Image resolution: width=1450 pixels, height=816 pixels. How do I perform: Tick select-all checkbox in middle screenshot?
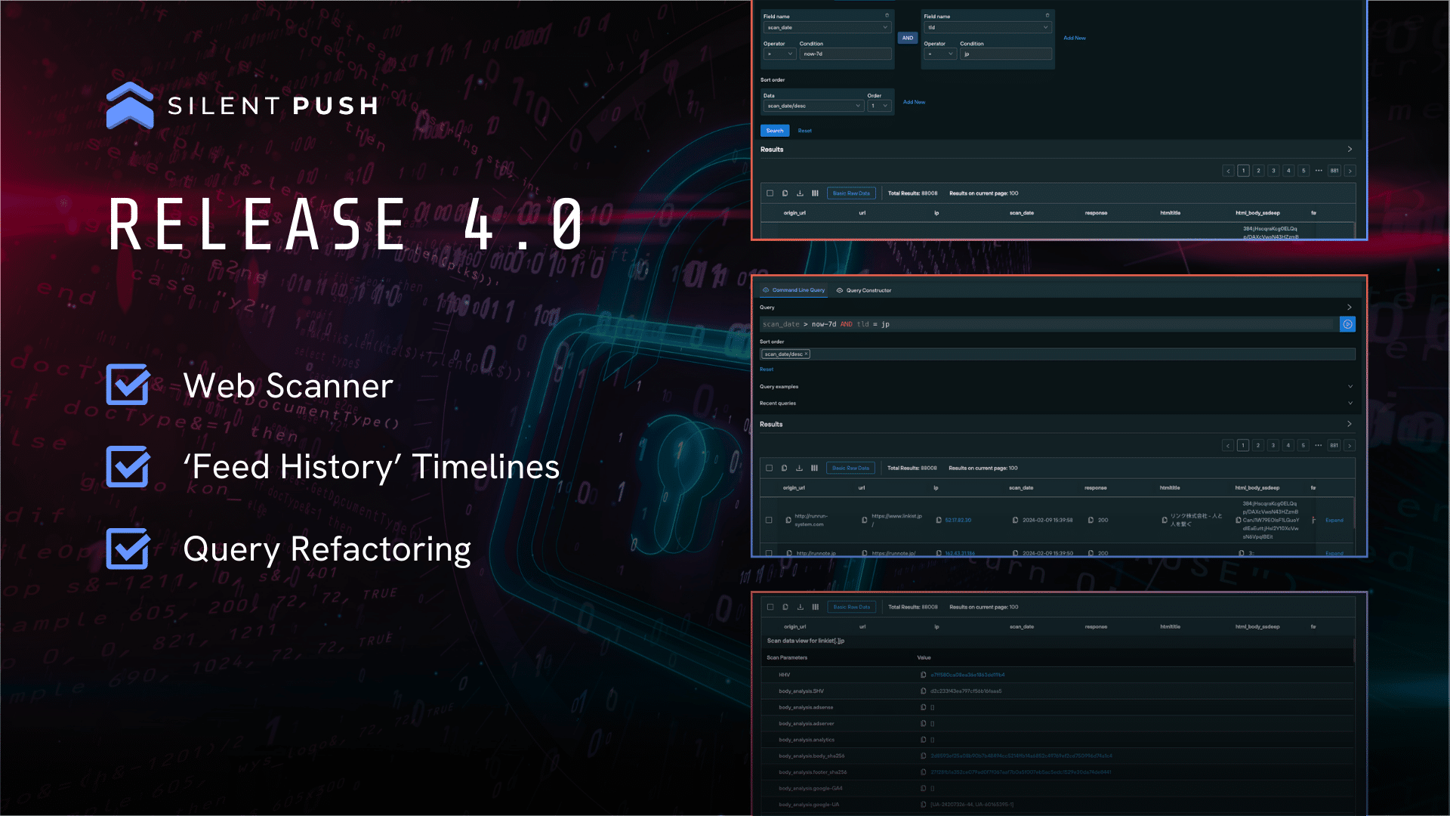coord(770,468)
